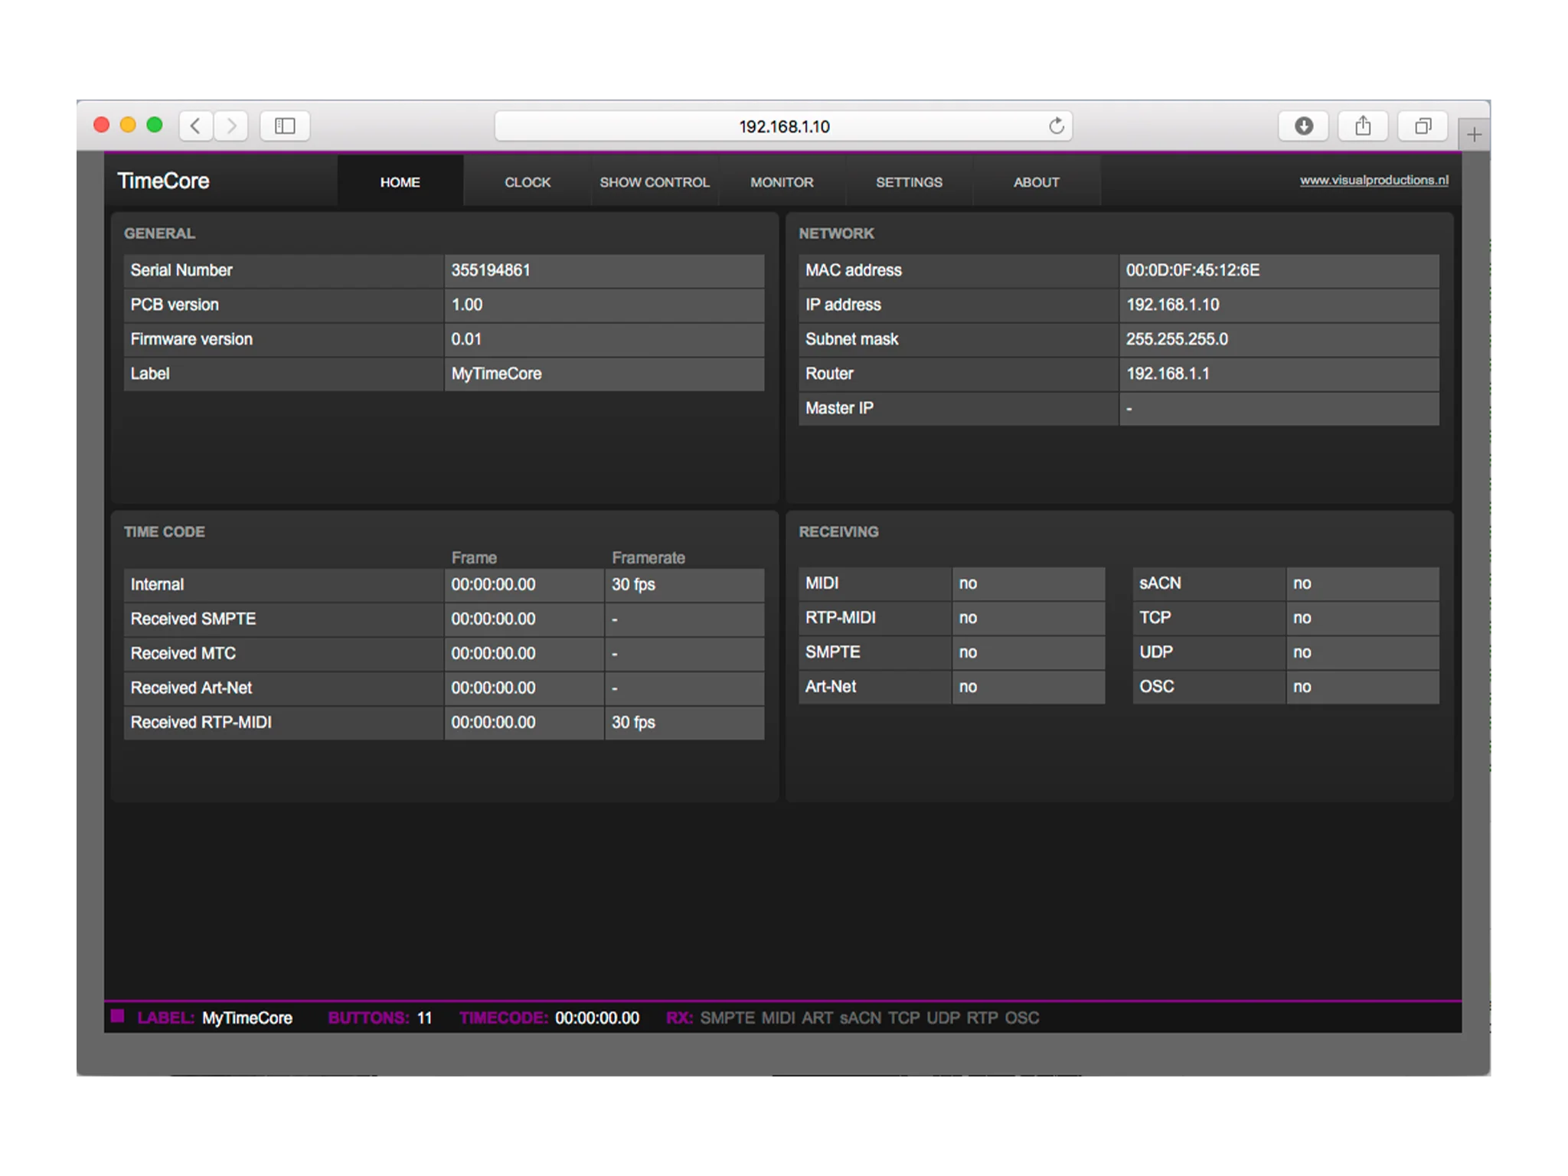The width and height of the screenshot is (1568, 1176).
Task: Open the Downloads indicator
Action: [x=1303, y=126]
